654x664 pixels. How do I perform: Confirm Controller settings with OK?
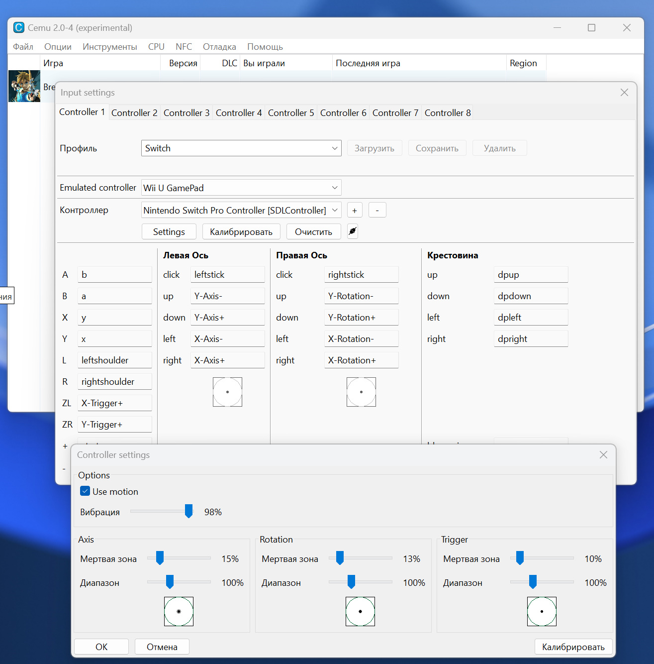pos(101,647)
